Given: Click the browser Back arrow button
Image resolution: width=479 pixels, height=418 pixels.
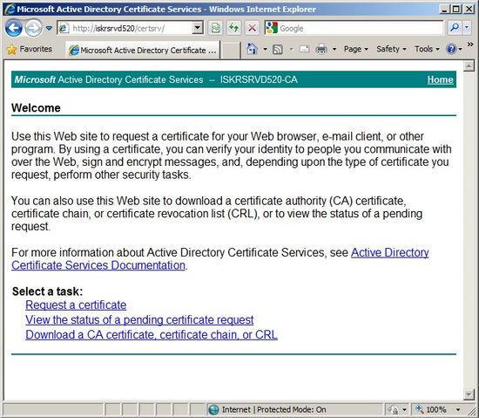Looking at the screenshot, I should [13, 29].
